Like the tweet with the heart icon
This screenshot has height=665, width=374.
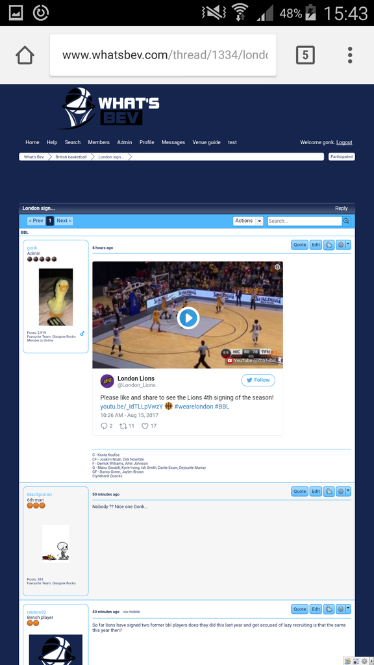(x=145, y=426)
